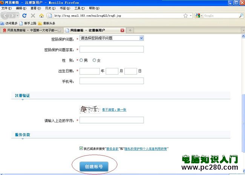
Task: Expand the 密码保护问题 dropdown
Action: [141, 38]
